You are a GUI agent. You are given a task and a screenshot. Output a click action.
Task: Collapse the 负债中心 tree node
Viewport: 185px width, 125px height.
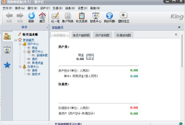(20, 67)
